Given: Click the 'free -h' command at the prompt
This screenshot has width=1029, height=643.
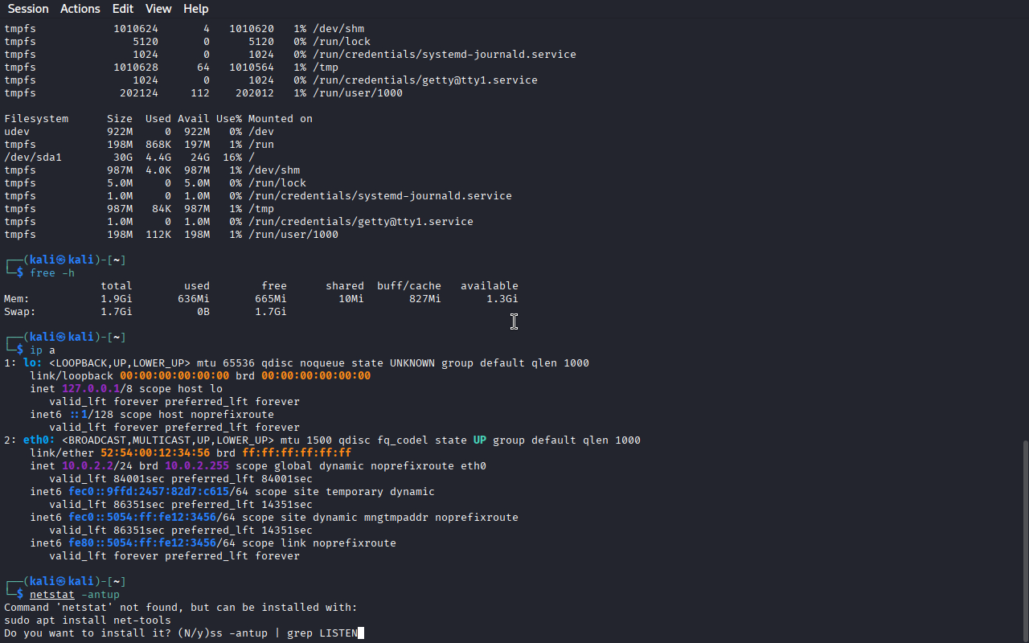Looking at the screenshot, I should click(x=51, y=273).
